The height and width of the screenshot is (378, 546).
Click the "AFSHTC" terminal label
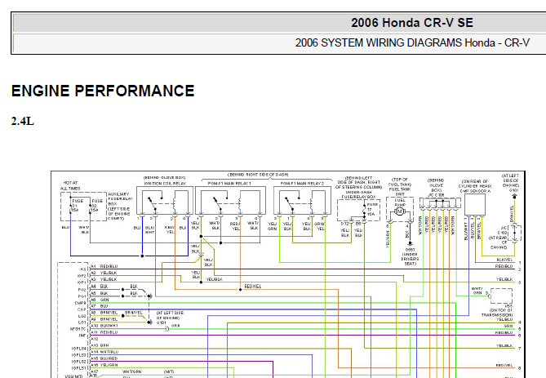point(78,329)
